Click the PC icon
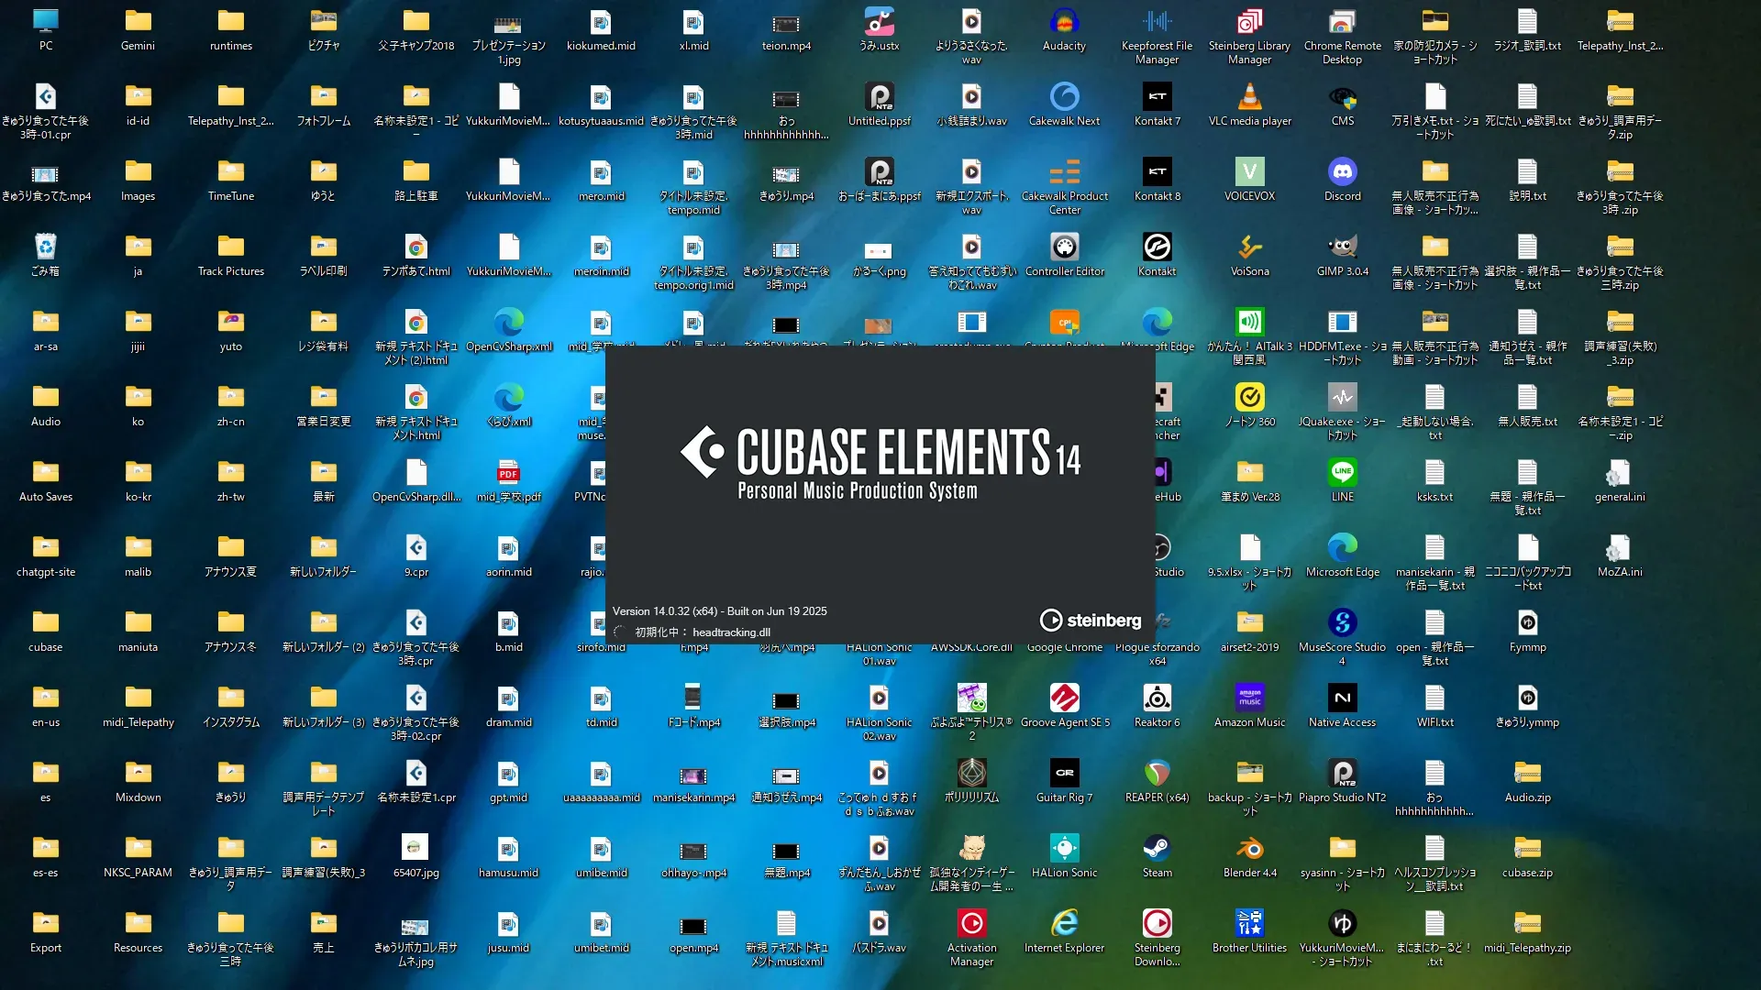 coord(45,23)
